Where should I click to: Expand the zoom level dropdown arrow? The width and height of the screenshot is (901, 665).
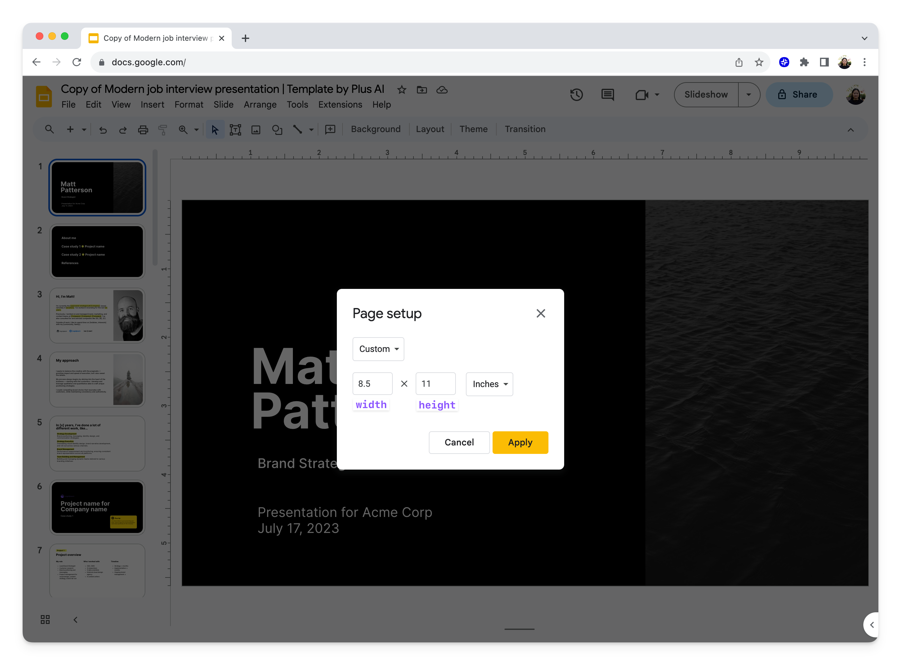coord(197,130)
